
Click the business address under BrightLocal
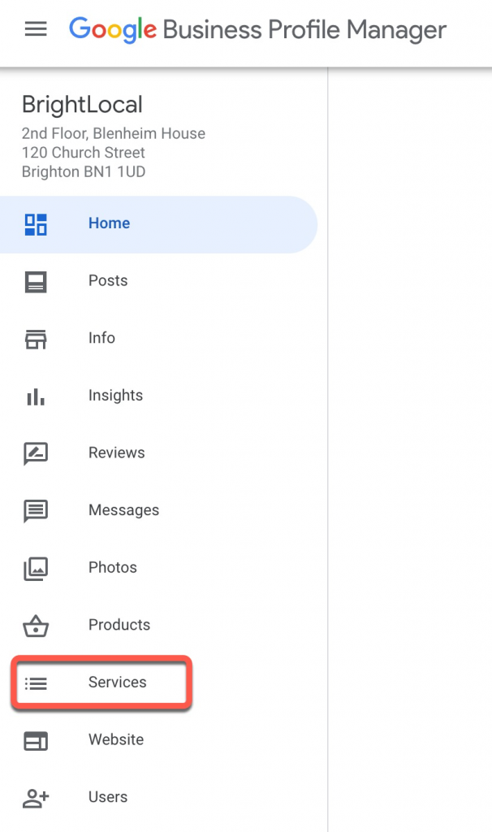pyautogui.click(x=104, y=152)
